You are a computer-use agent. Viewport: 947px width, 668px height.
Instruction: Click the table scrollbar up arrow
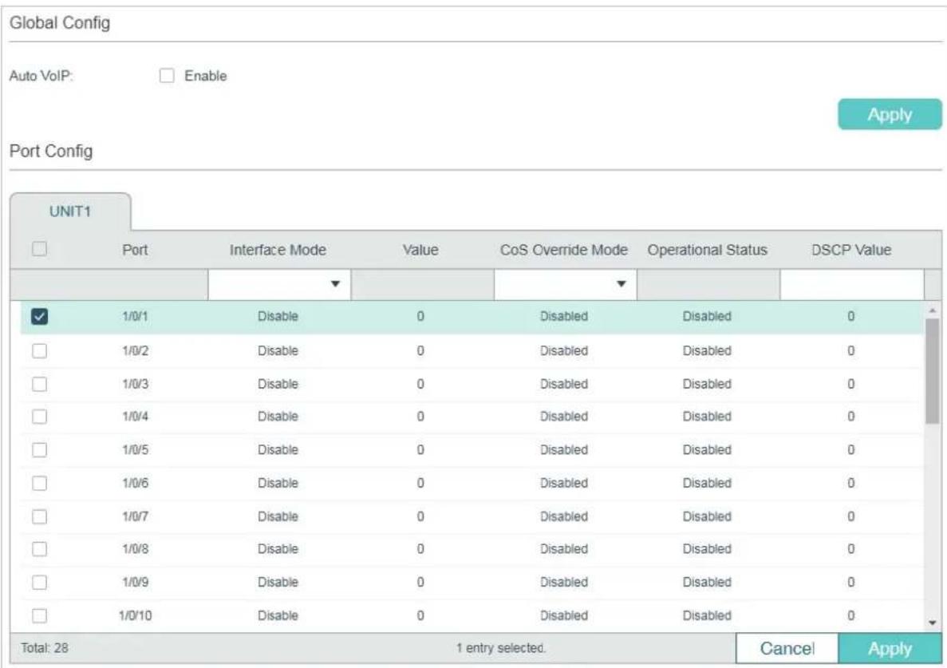[933, 310]
